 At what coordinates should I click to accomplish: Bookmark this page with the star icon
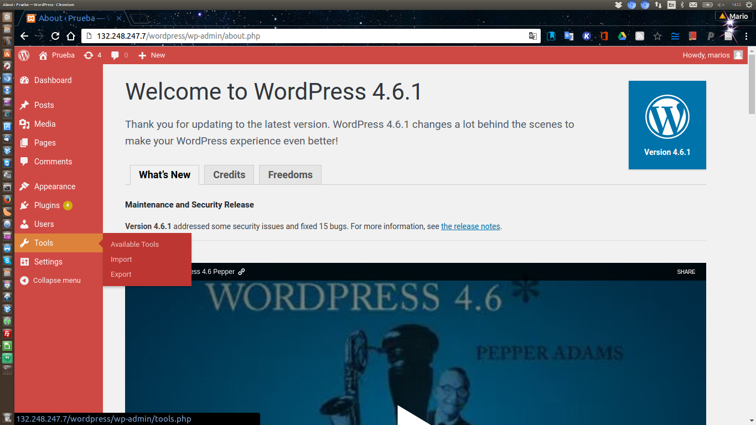[657, 36]
